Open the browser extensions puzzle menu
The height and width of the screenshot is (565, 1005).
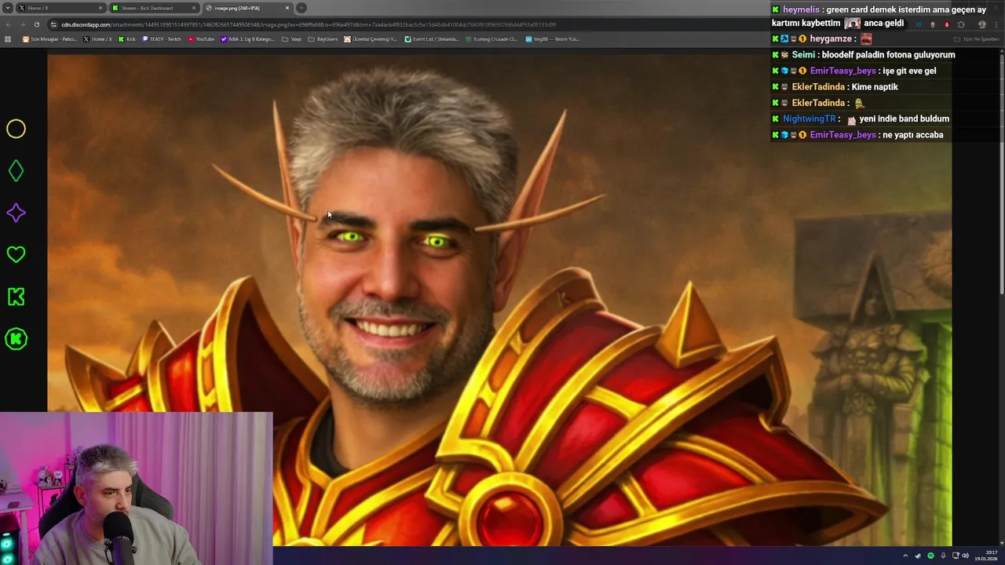pos(961,24)
